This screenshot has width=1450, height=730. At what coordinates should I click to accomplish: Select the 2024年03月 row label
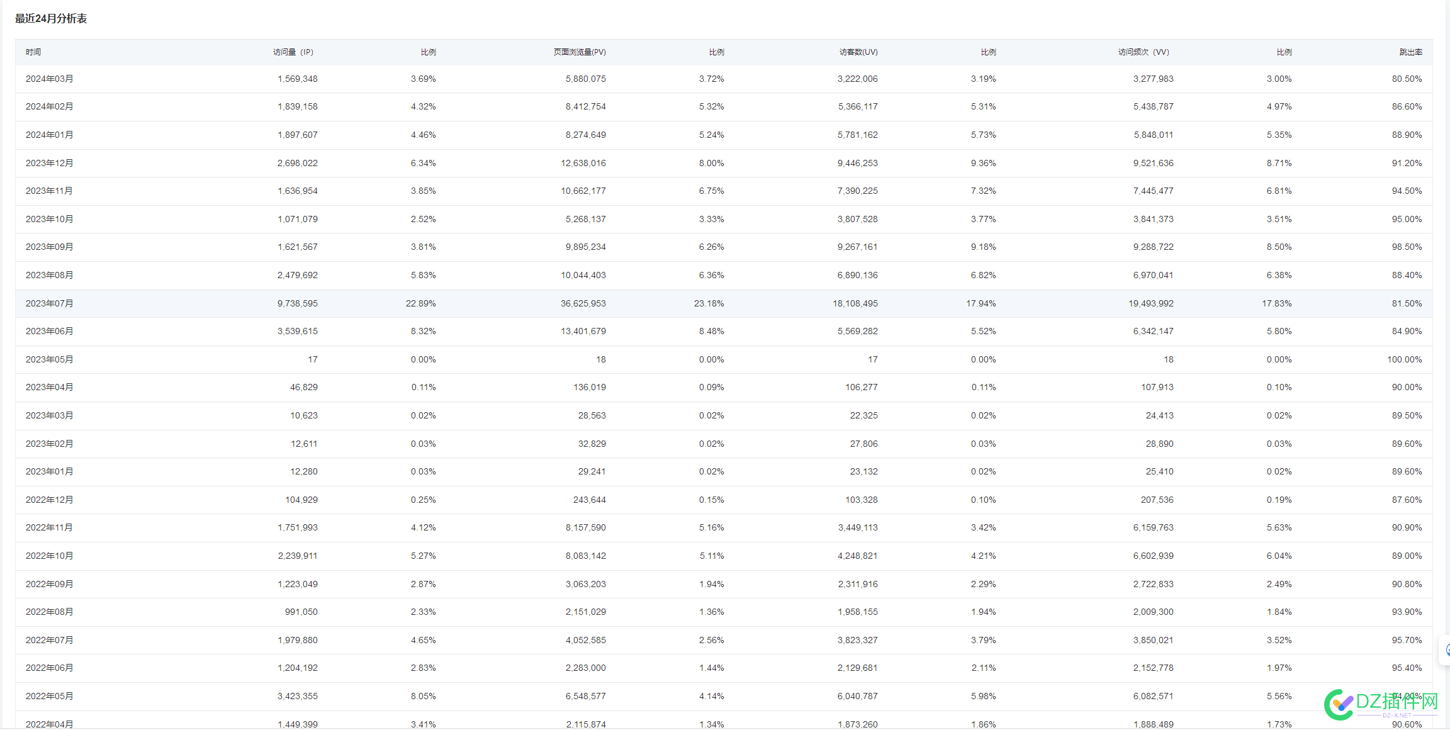click(x=49, y=79)
